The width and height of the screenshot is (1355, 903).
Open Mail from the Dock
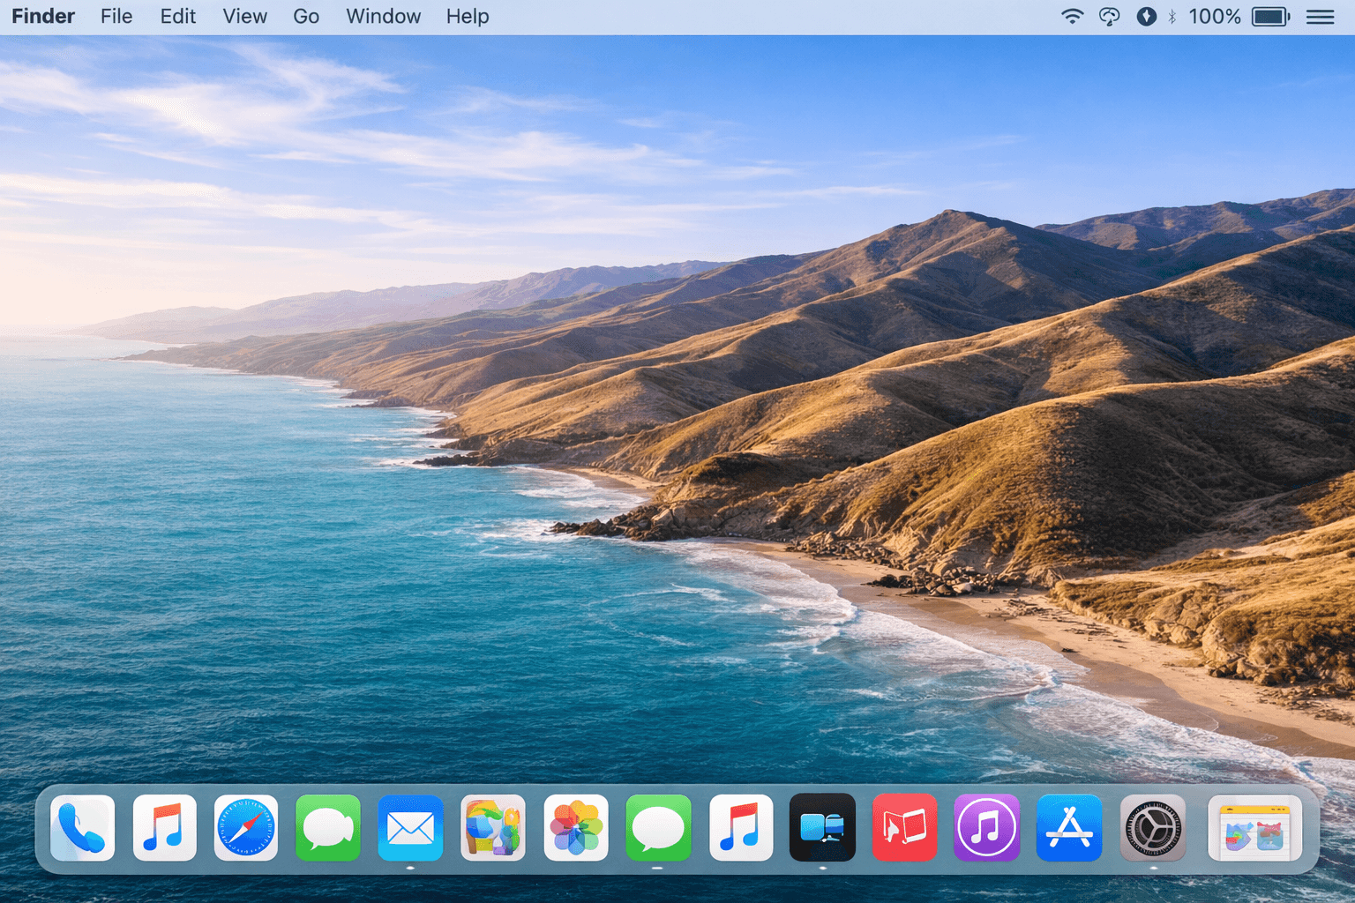(x=410, y=828)
